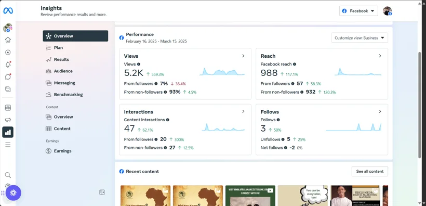Open Overview under Content section
This screenshot has height=206, width=426.
click(x=75, y=117)
